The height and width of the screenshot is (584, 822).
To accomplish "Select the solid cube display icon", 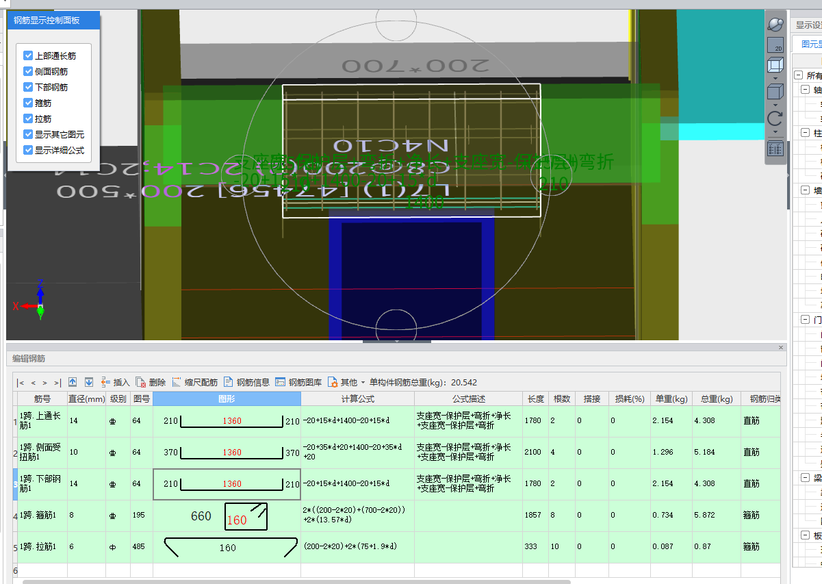I will [775, 92].
